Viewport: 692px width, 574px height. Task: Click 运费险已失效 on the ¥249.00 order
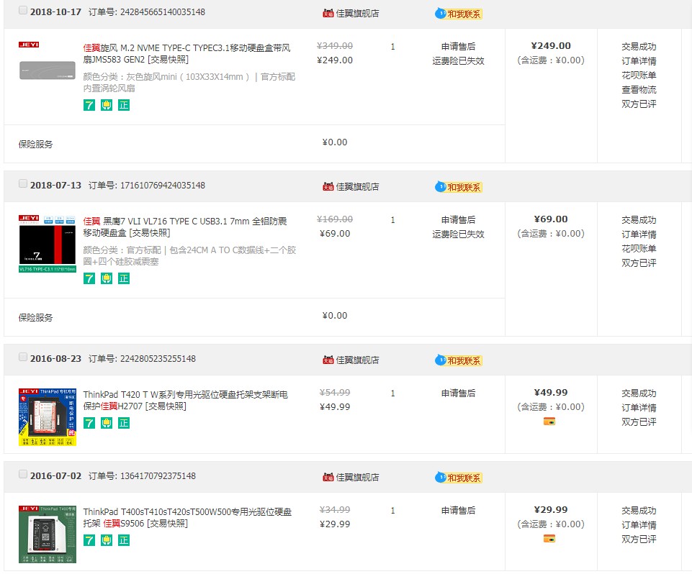[x=458, y=61]
